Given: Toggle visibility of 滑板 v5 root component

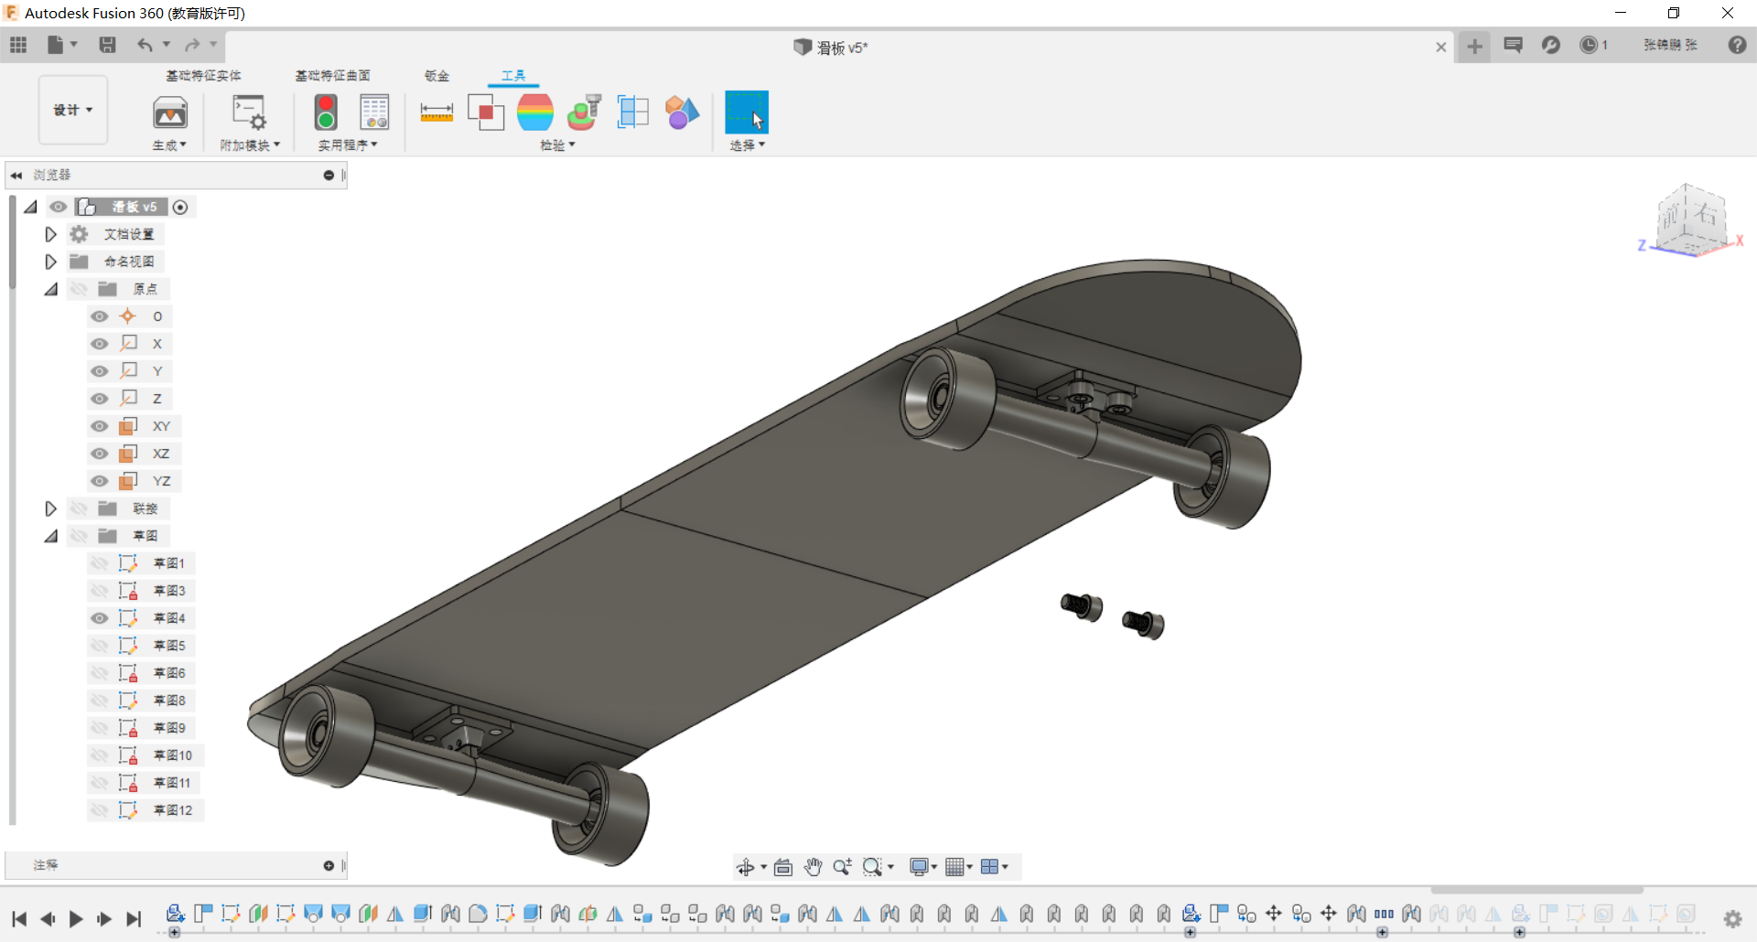Looking at the screenshot, I should click(x=59, y=207).
